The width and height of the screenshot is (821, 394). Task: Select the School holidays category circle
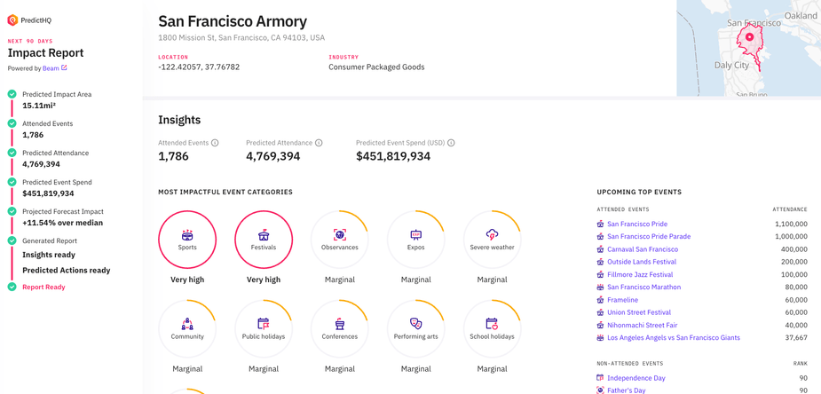coord(493,328)
